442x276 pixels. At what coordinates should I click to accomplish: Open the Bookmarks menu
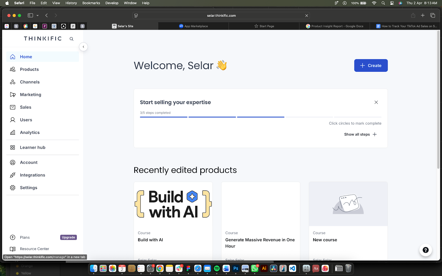(x=91, y=3)
